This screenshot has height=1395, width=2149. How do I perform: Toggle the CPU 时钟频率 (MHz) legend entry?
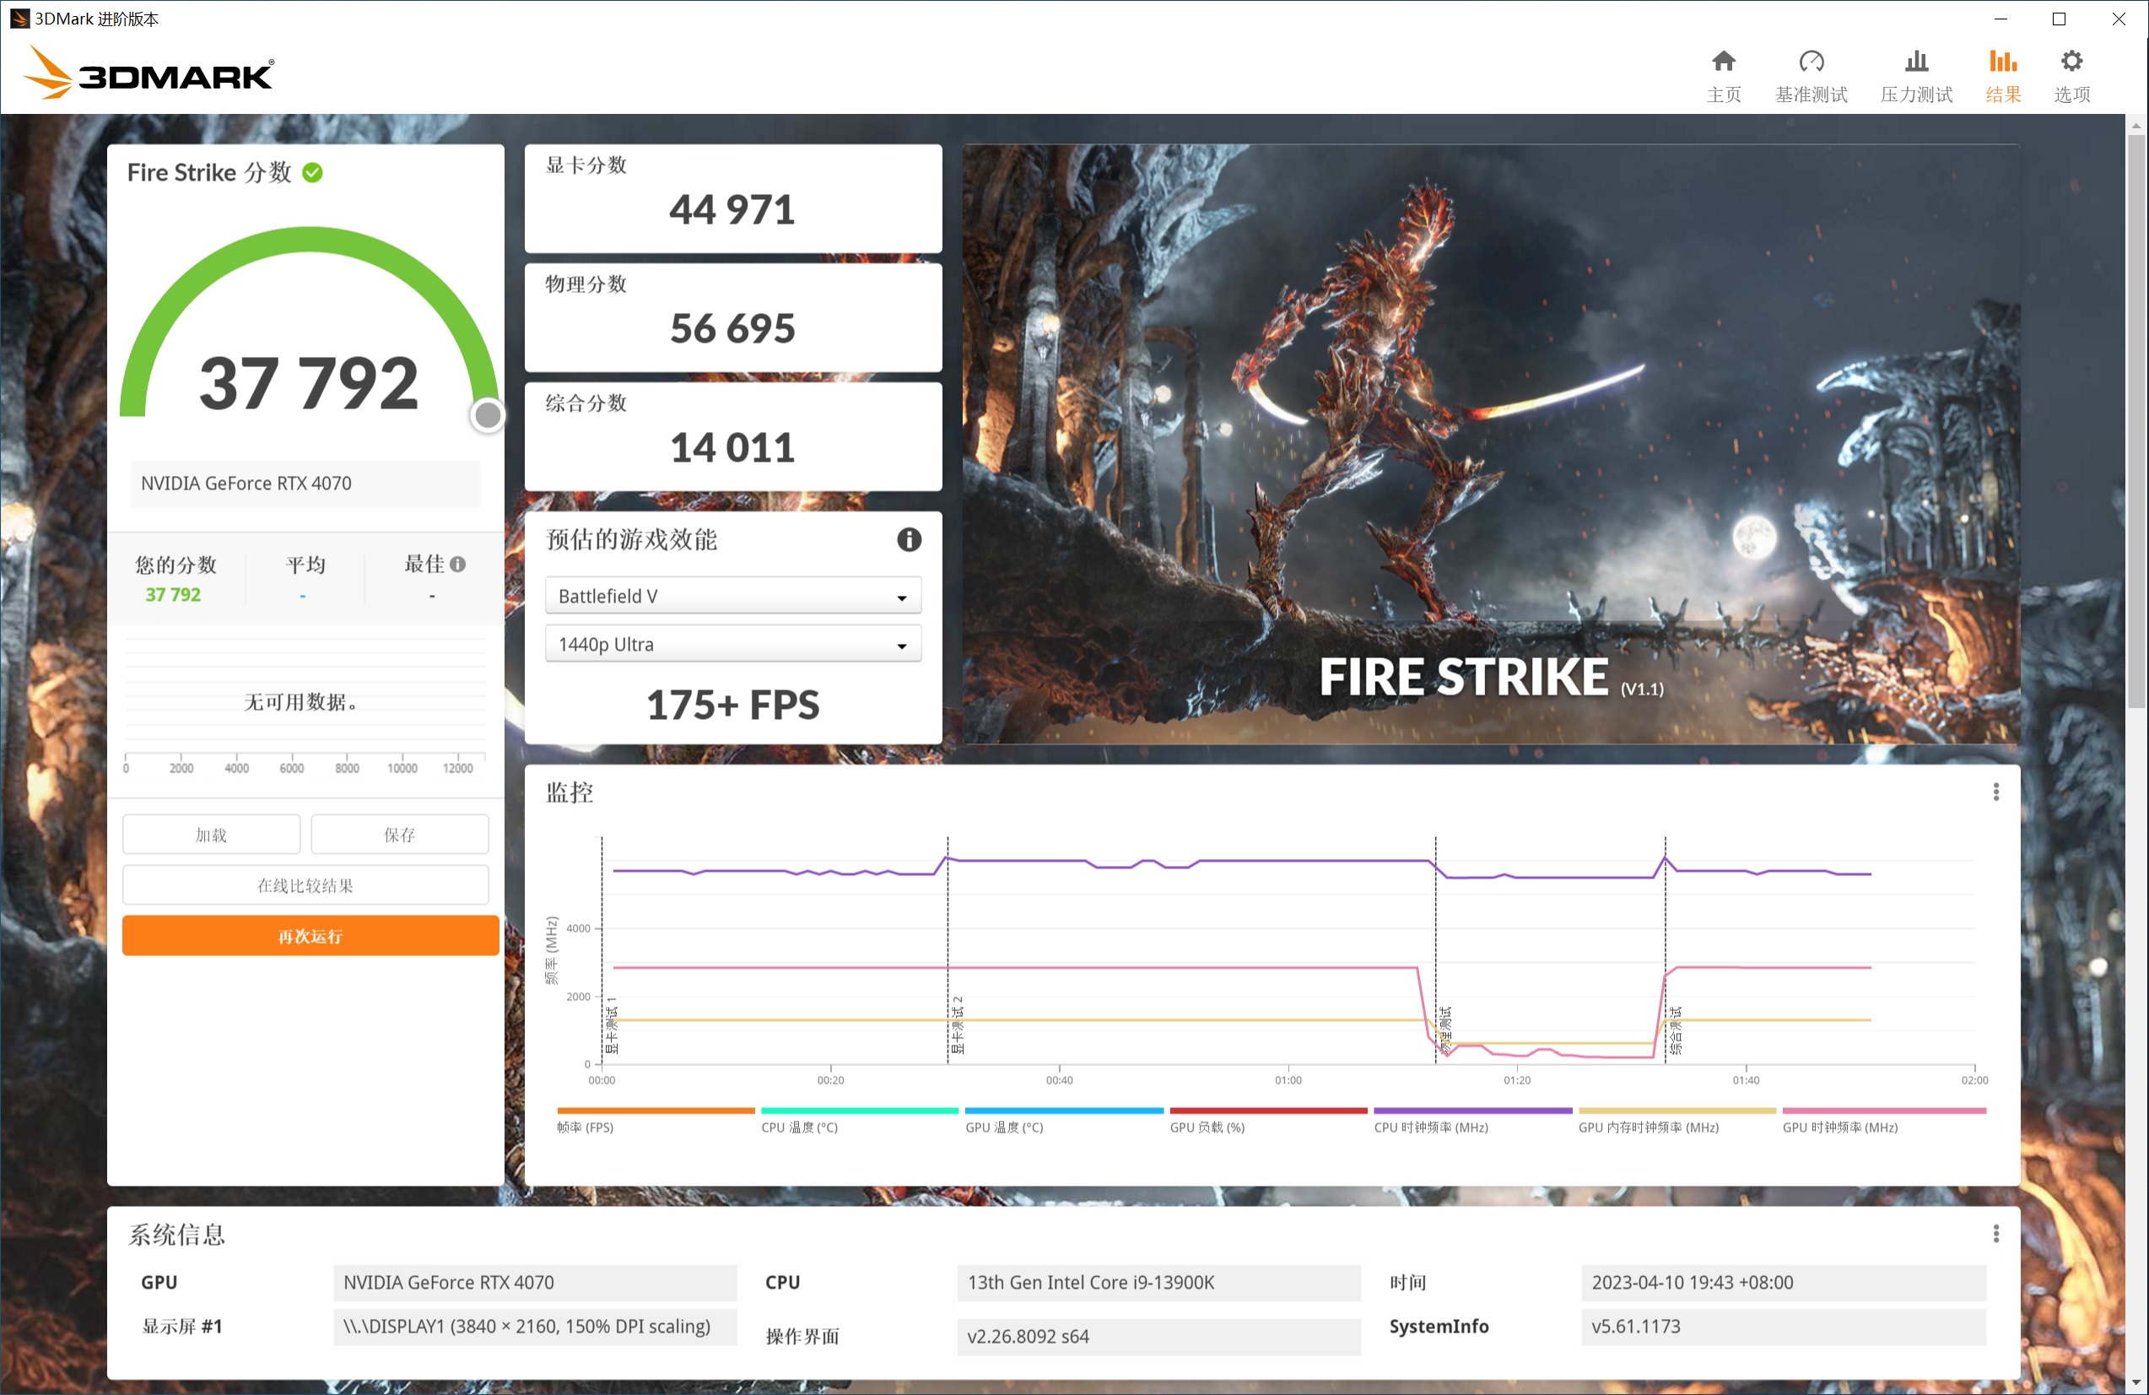(x=1472, y=1121)
